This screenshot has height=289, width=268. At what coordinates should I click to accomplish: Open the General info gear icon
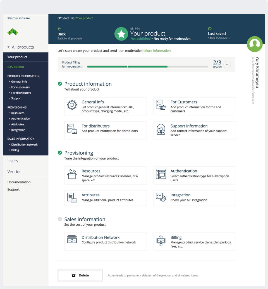pyautogui.click(x=72, y=105)
